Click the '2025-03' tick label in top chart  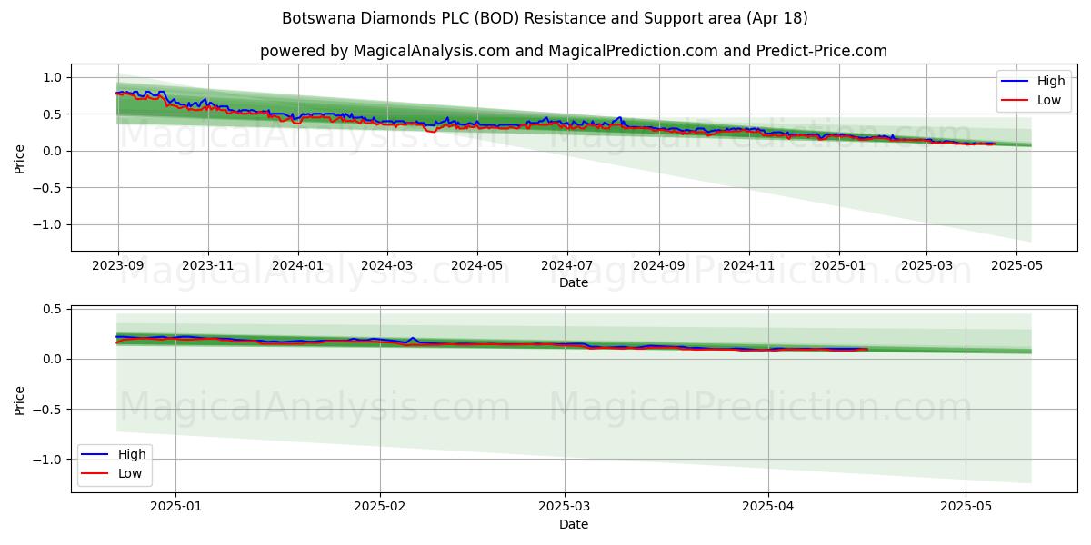(926, 266)
